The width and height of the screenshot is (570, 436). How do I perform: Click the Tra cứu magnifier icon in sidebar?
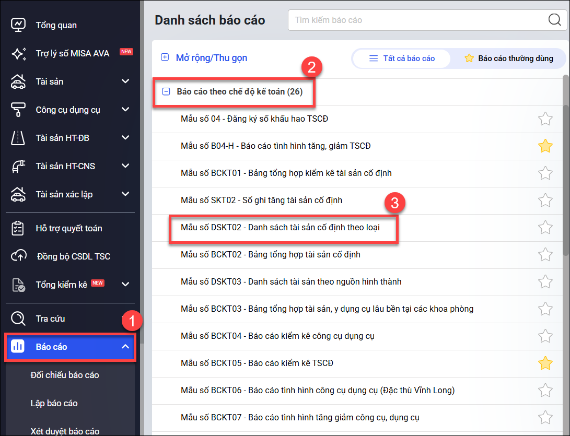(18, 319)
